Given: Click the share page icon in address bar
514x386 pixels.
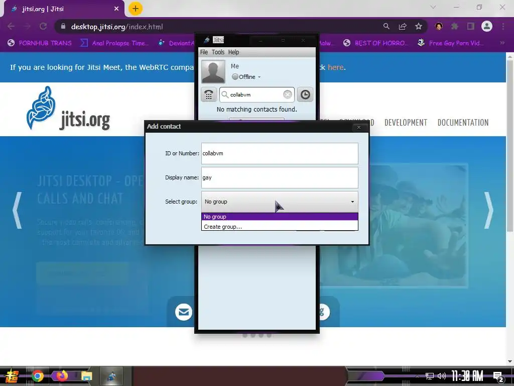Looking at the screenshot, I should 403,27.
